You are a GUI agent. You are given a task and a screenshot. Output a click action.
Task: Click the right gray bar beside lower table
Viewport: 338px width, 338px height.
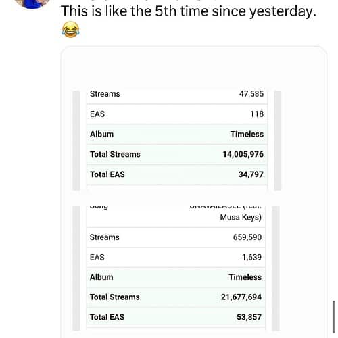[276, 268]
